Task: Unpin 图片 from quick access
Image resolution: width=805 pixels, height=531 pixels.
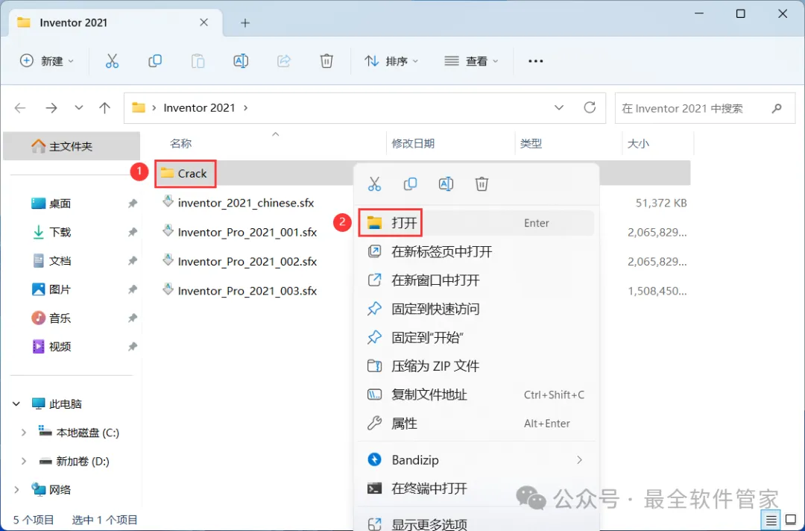Action: tap(133, 289)
